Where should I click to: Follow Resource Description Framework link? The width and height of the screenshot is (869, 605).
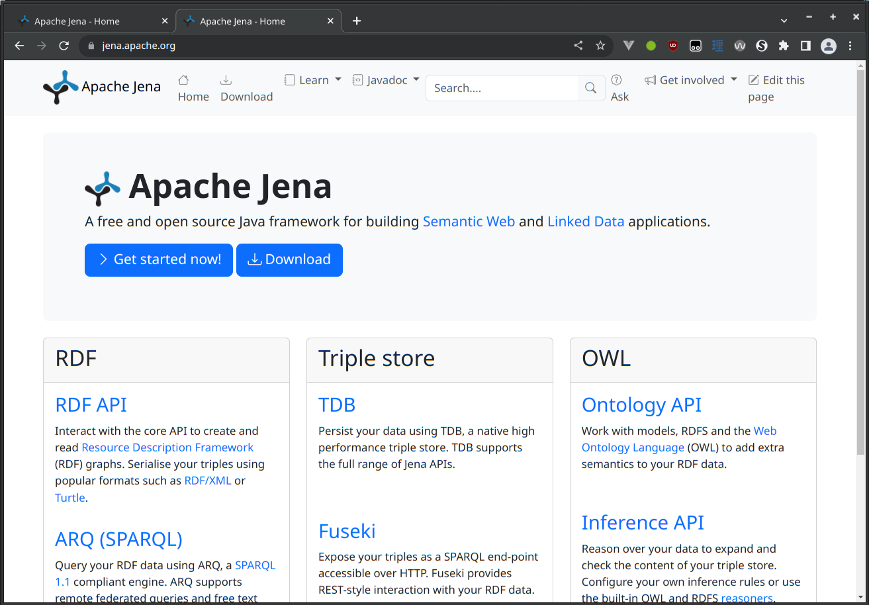tap(167, 447)
